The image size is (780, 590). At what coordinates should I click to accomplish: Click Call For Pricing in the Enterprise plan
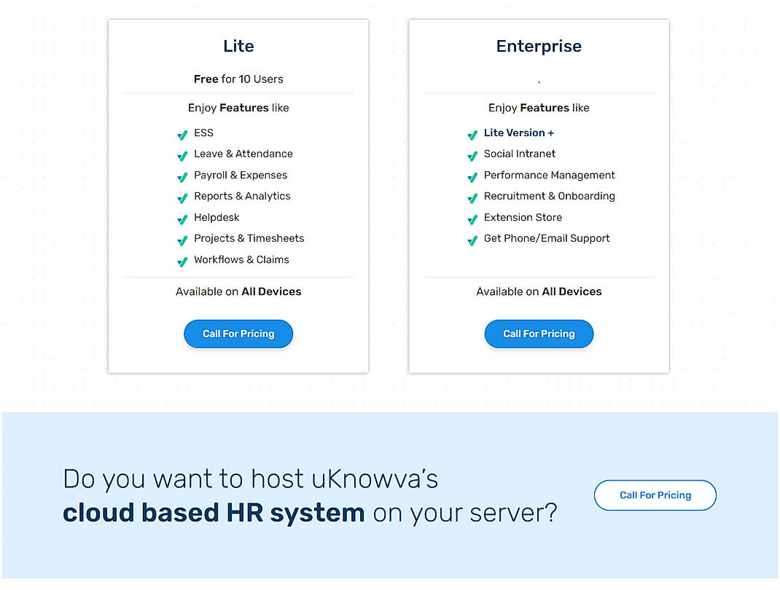(x=539, y=334)
